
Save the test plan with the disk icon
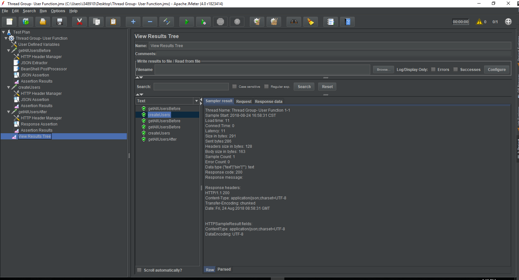[59, 22]
